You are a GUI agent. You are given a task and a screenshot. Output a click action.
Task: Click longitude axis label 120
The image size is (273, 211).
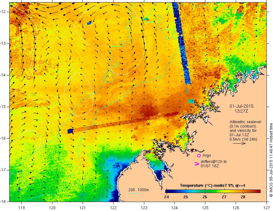(52, 208)
